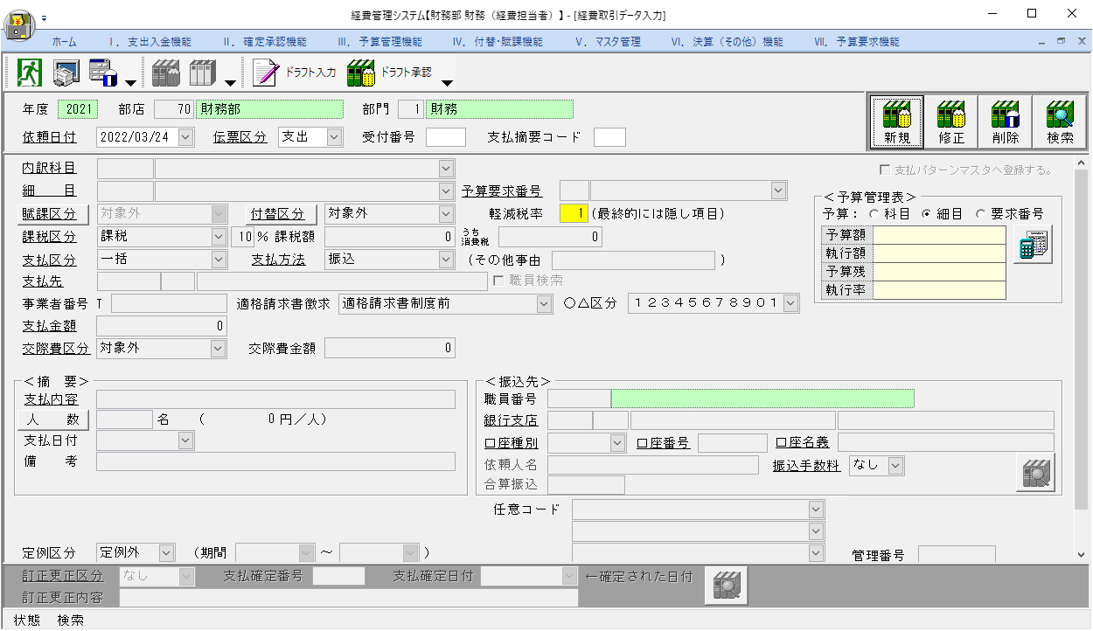1093x631 pixels.
Task: Click the 受付番号 input field
Action: pyautogui.click(x=446, y=137)
